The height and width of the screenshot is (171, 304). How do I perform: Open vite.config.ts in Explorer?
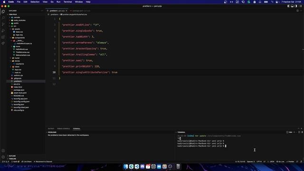coord(19,110)
